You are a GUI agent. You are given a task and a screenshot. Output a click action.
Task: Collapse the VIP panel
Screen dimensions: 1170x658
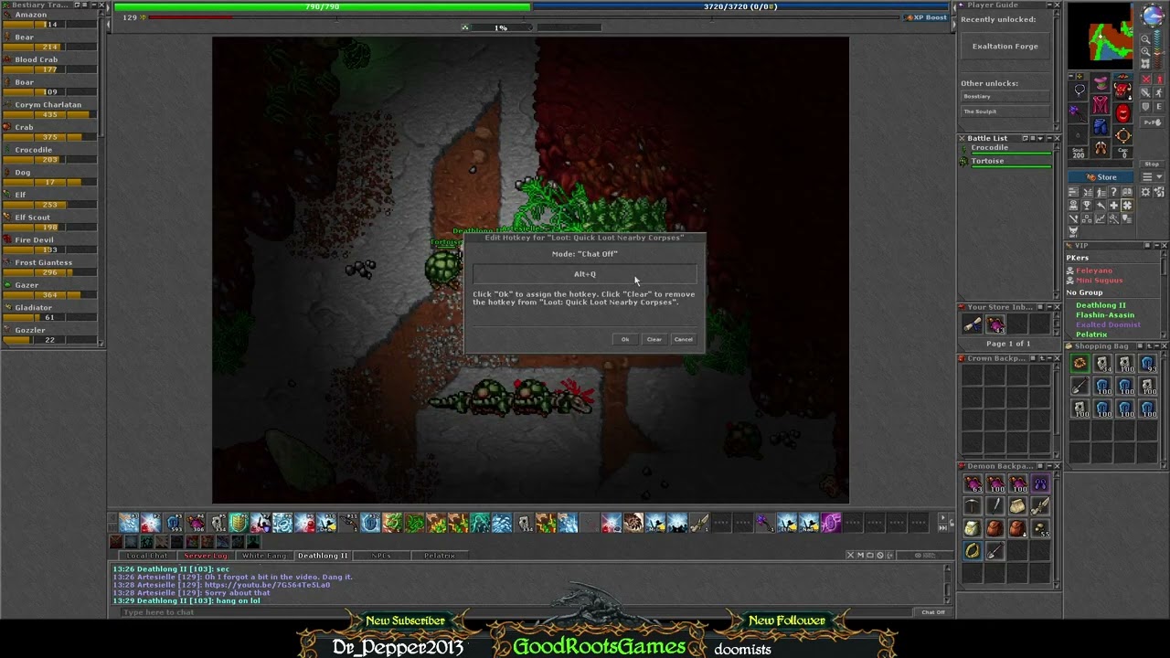click(x=1156, y=245)
